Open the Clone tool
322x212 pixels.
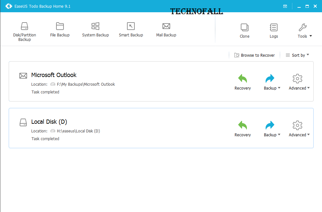coord(244,31)
